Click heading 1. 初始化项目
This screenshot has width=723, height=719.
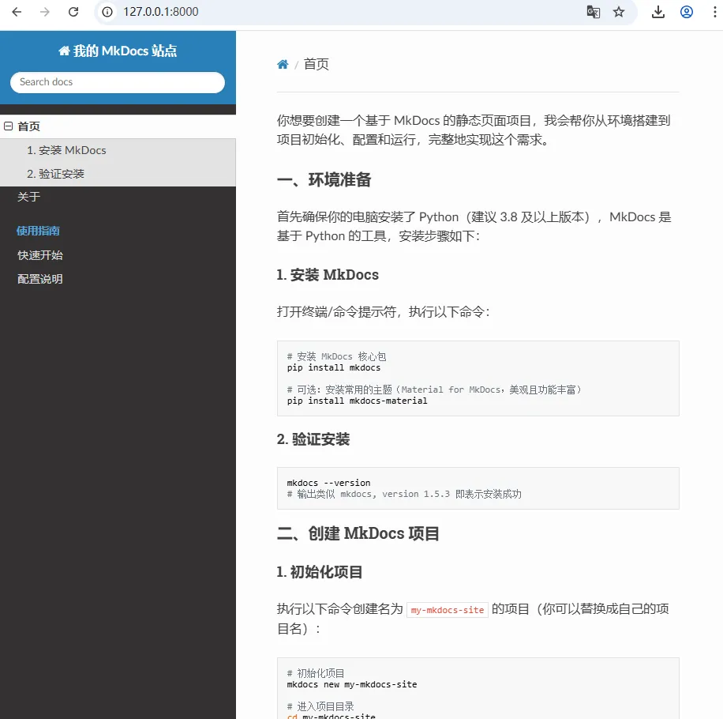319,572
